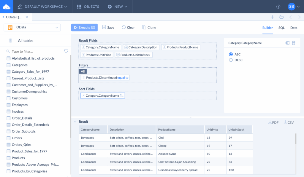Switch to the SQL tab

[x=281, y=28]
